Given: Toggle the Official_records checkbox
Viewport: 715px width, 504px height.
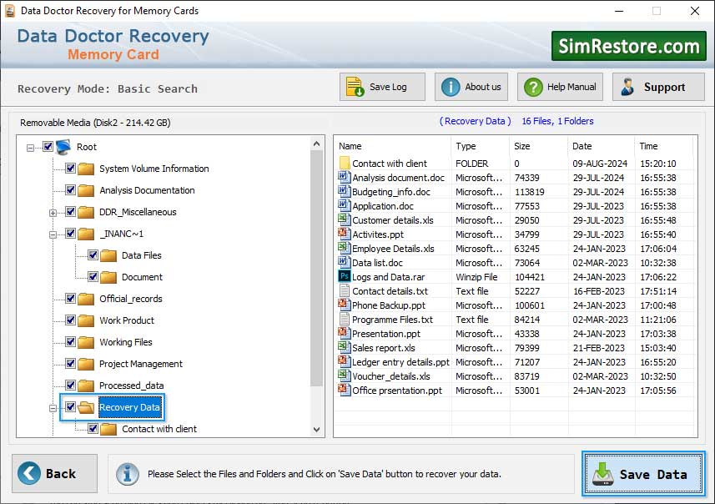Looking at the screenshot, I should [x=70, y=298].
